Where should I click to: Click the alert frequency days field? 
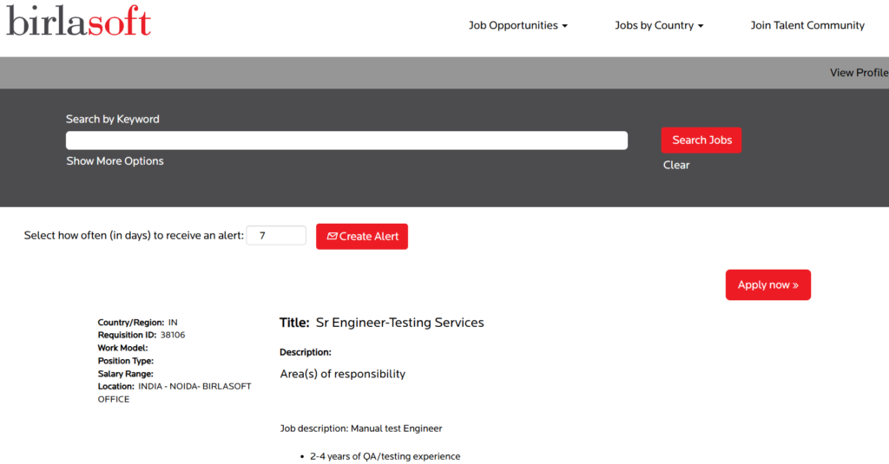276,235
